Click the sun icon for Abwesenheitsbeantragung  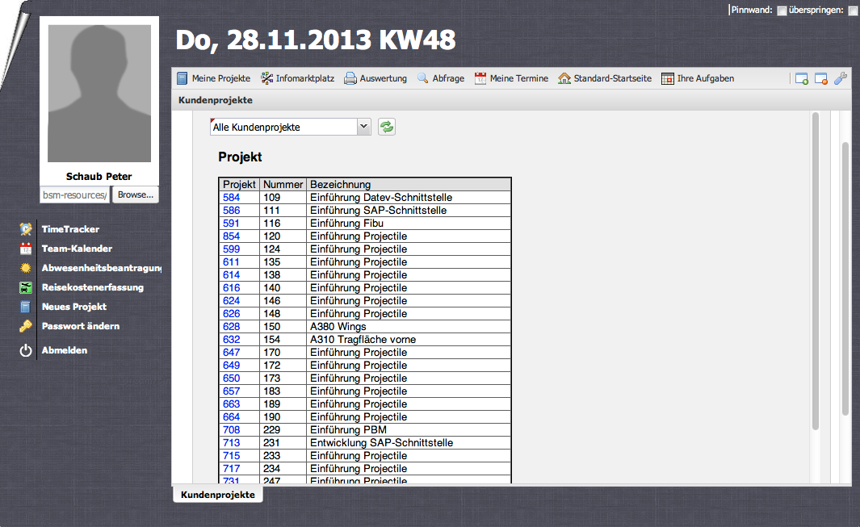point(26,268)
